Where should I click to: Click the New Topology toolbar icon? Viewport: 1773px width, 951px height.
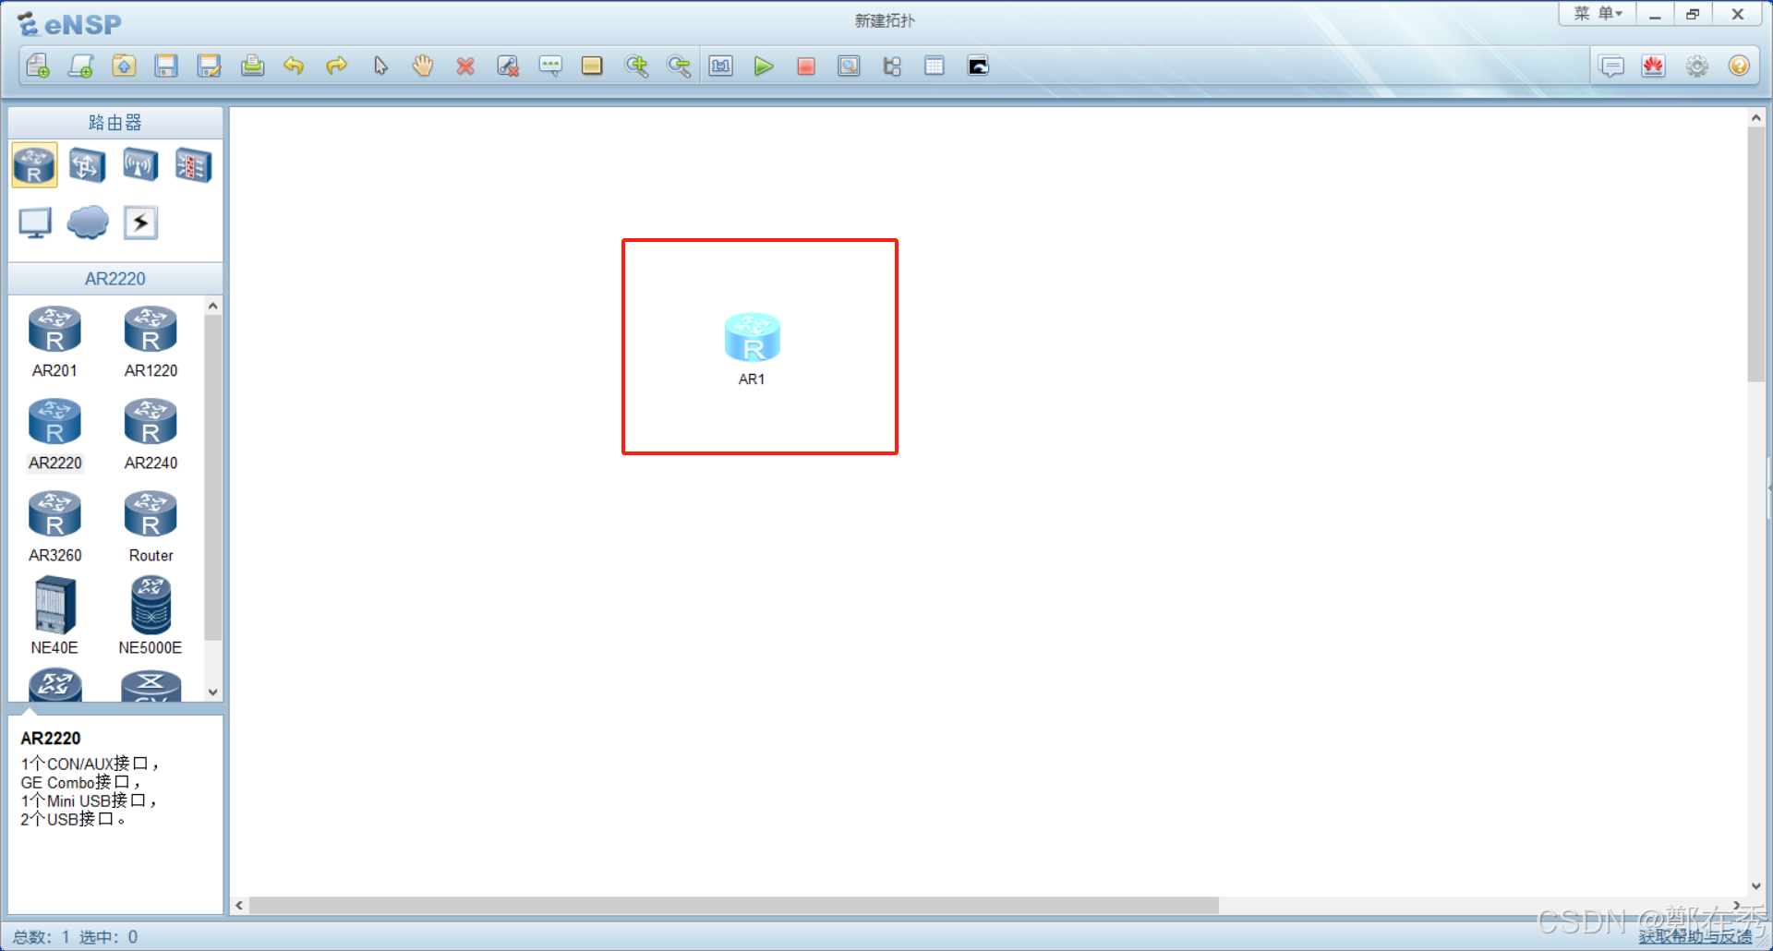[38, 66]
